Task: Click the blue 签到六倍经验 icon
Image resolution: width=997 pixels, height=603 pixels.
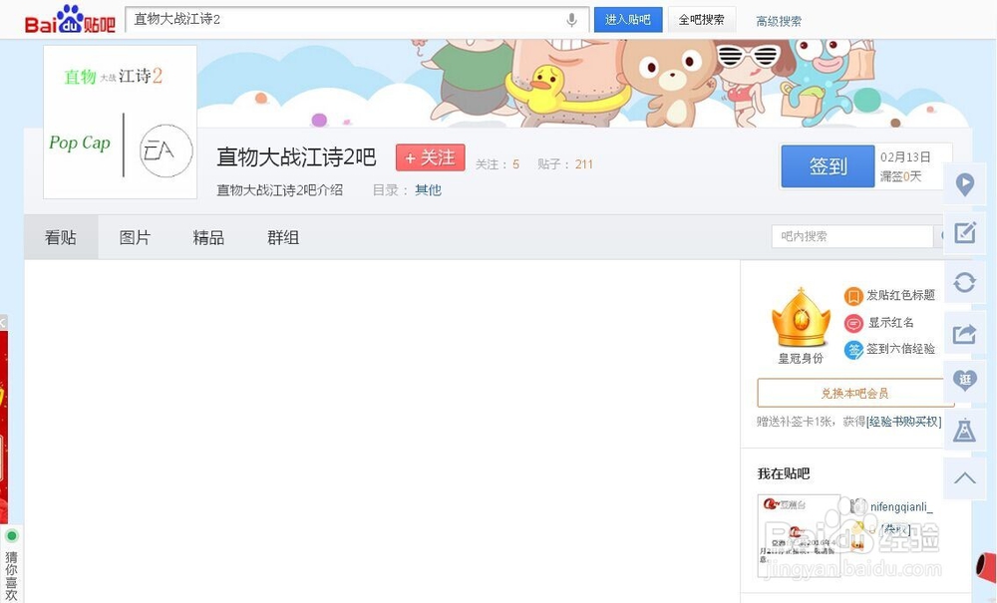Action: (x=853, y=350)
